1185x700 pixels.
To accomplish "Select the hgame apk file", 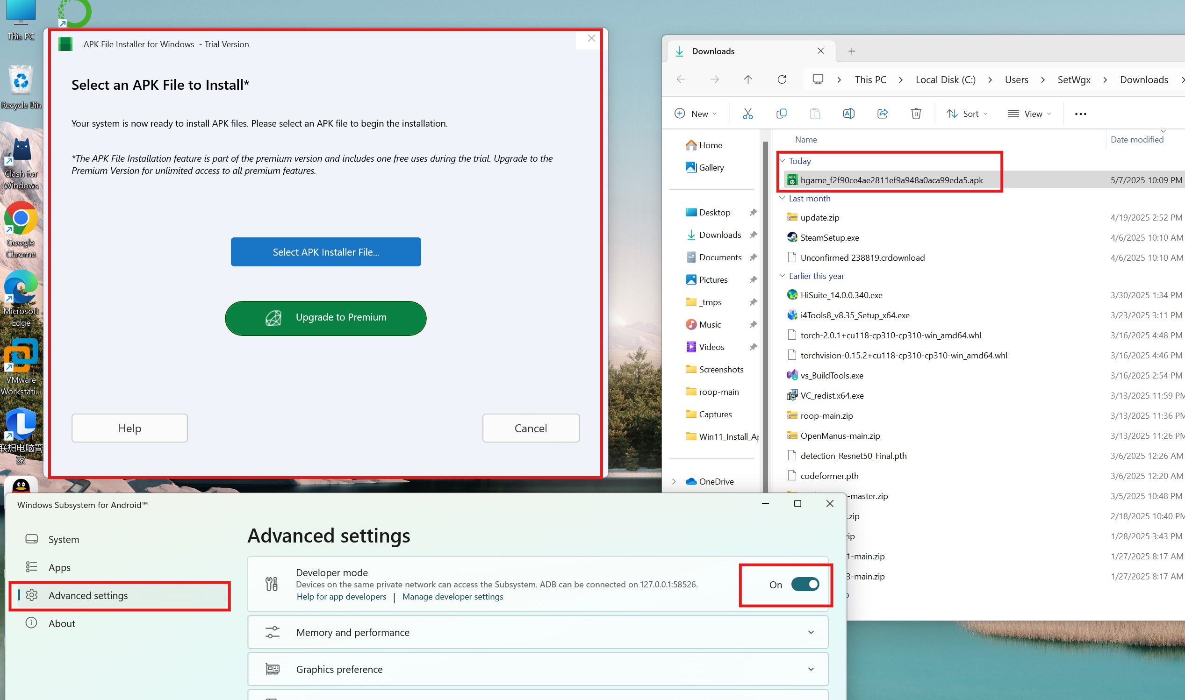I will click(891, 180).
